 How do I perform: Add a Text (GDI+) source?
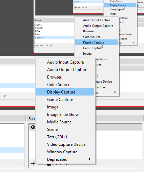65,137
